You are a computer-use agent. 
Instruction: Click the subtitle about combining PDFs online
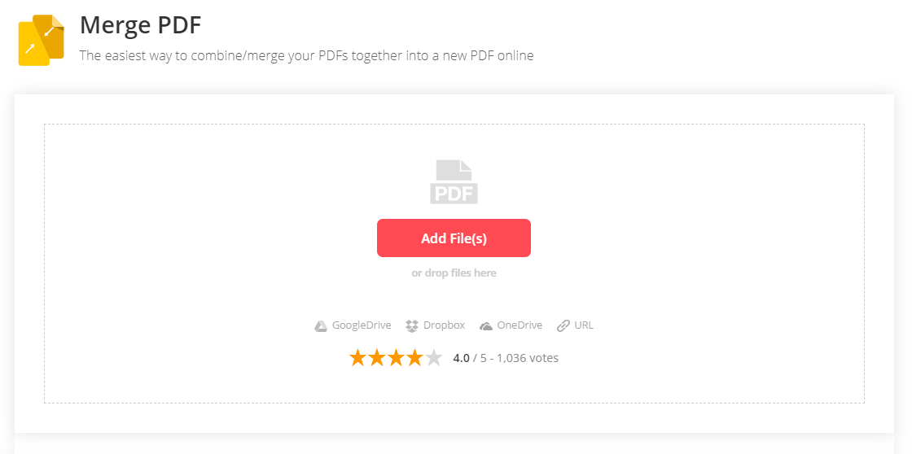point(306,56)
